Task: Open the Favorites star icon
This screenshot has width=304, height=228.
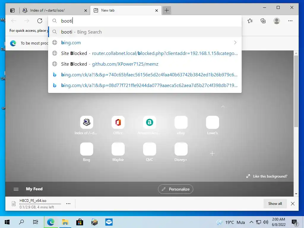Action: 250,21
